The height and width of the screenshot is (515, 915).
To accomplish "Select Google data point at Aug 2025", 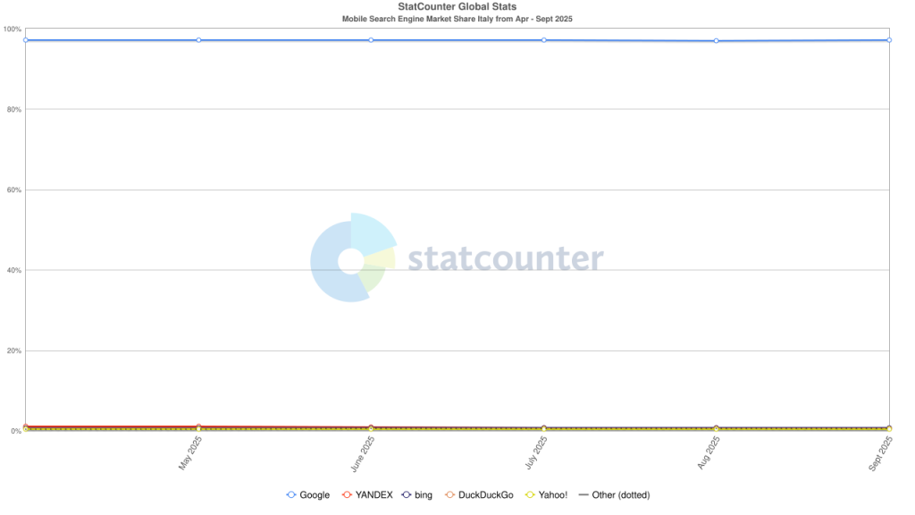I will click(716, 41).
